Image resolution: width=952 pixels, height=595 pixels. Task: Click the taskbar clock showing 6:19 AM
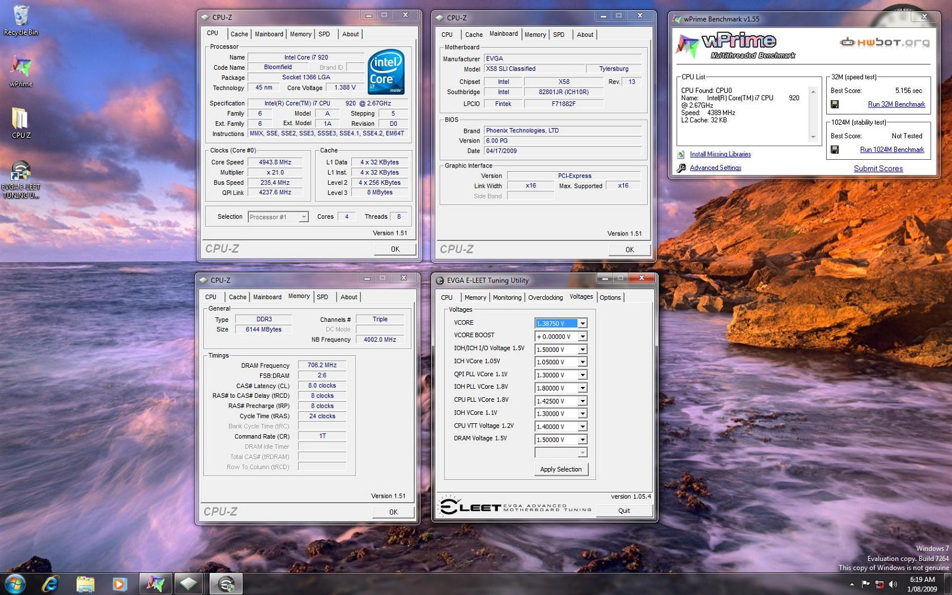922,584
